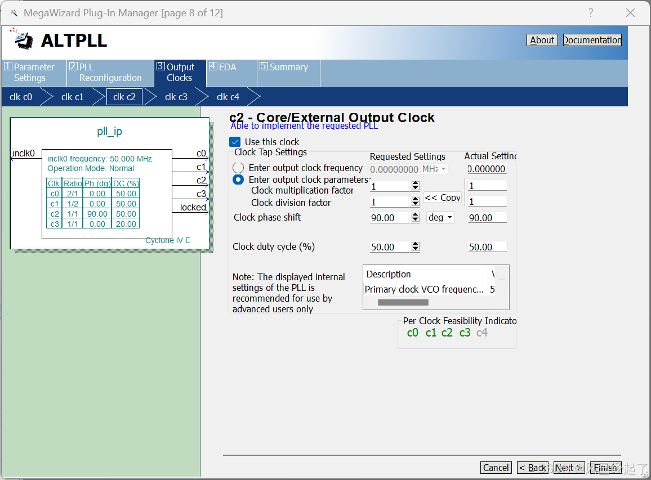Click the Description column header
Viewport: 651px width, 480px height.
point(426,274)
